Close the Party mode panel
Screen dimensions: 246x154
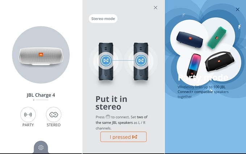pyautogui.click(x=238, y=9)
